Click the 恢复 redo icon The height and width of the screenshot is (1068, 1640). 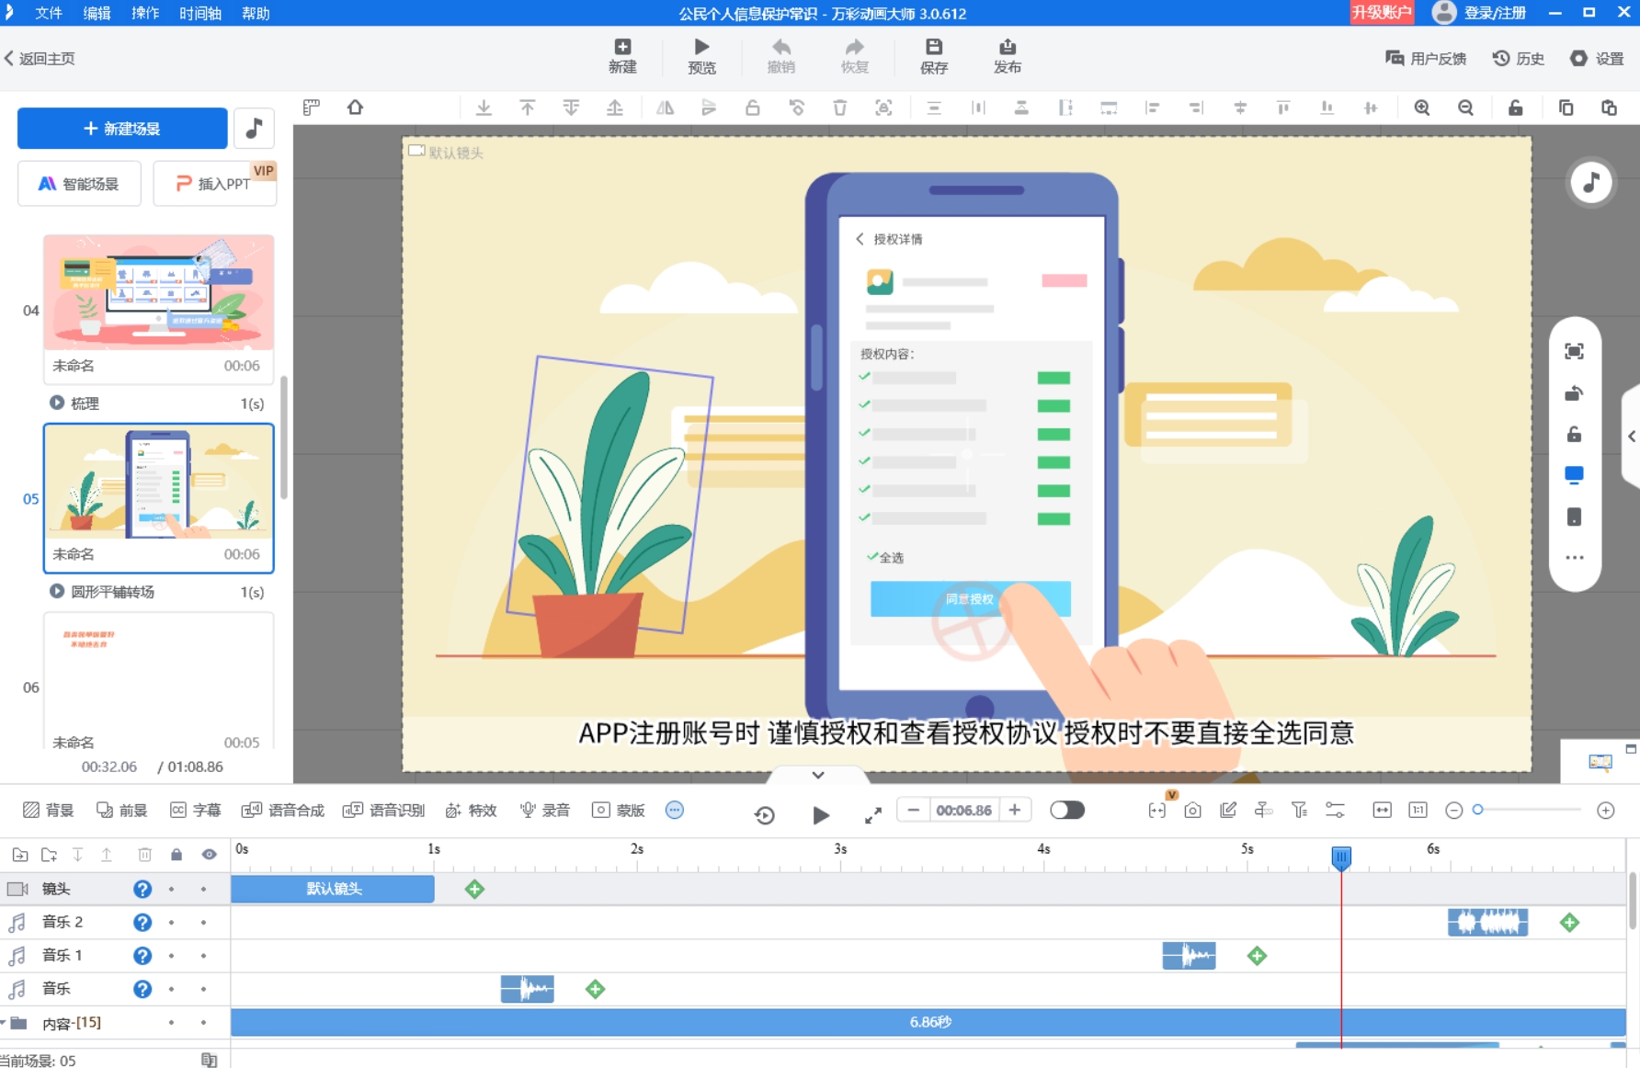855,56
